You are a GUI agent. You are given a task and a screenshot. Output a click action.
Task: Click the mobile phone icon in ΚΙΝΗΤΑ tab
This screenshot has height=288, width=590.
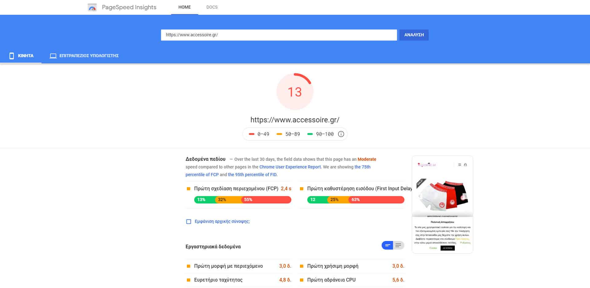[12, 56]
